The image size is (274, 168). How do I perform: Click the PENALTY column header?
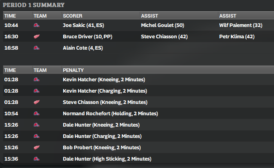[73, 70]
